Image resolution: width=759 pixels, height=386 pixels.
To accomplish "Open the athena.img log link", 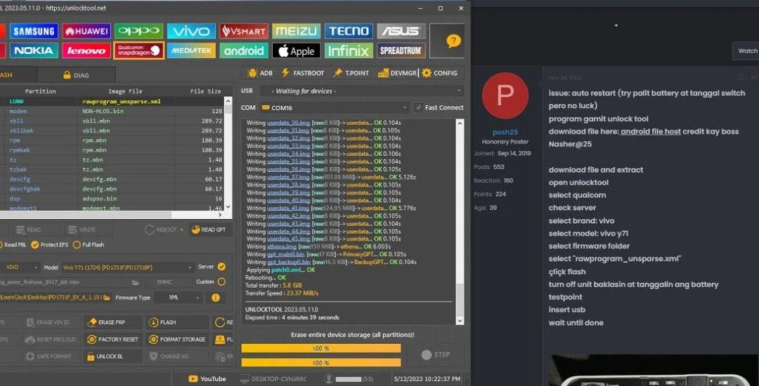I will point(280,246).
